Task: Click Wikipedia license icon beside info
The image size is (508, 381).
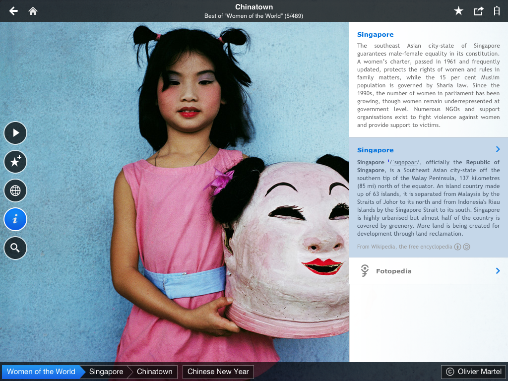Action: point(466,247)
